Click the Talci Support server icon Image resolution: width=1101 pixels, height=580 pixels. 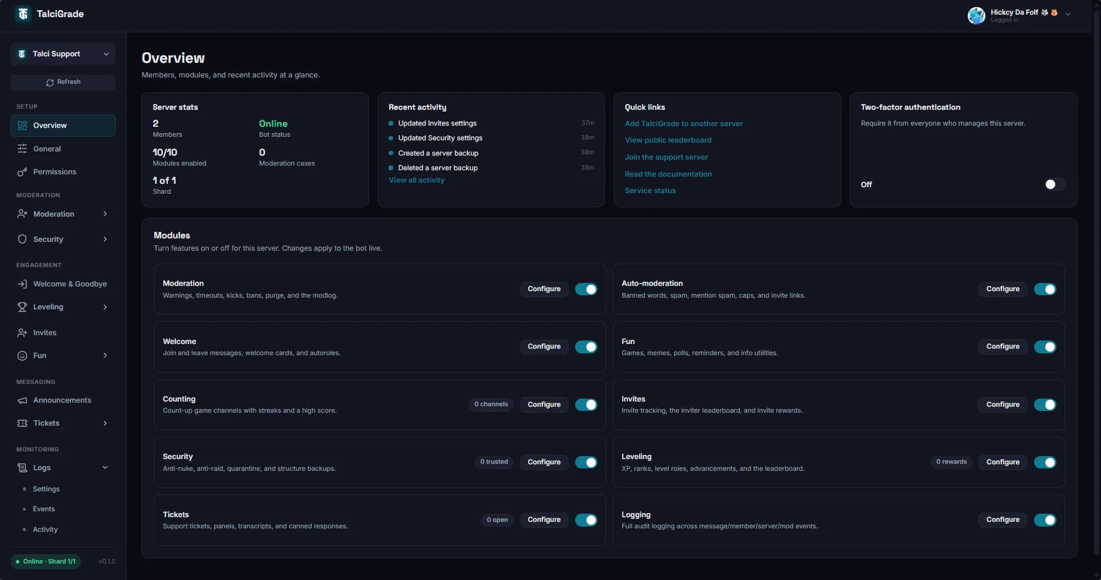22,54
